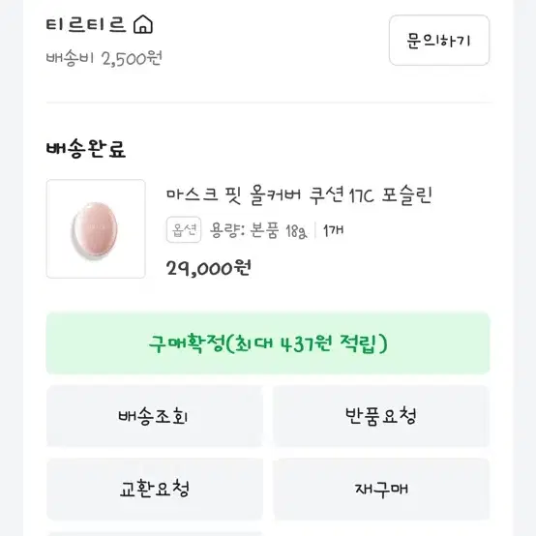
Task: Open the pink cushion product thumbnail
Action: 96,228
